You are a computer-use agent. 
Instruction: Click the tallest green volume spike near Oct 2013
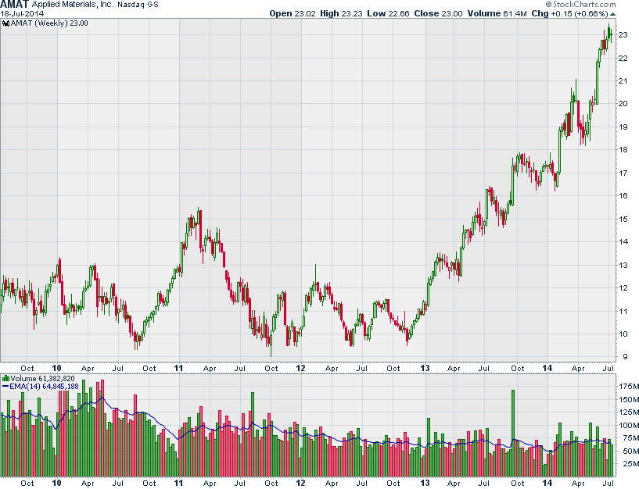point(513,434)
